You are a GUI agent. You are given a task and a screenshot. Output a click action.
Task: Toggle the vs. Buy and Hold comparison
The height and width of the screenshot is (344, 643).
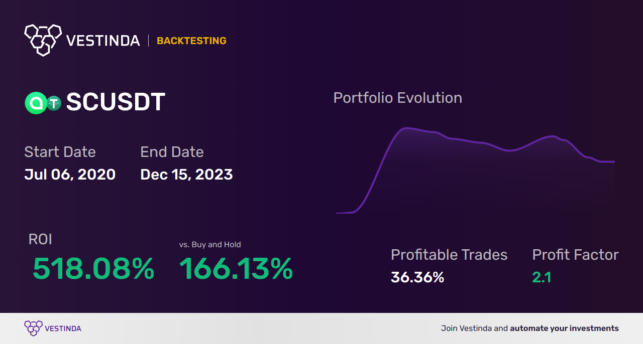point(210,245)
